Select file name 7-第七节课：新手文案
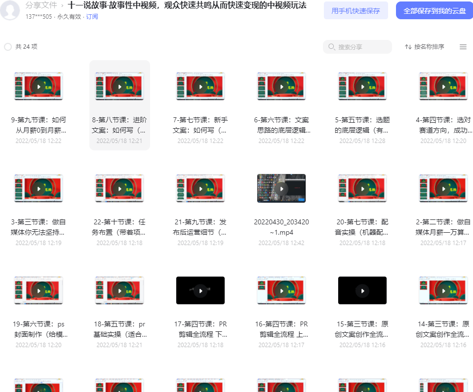 (200, 125)
